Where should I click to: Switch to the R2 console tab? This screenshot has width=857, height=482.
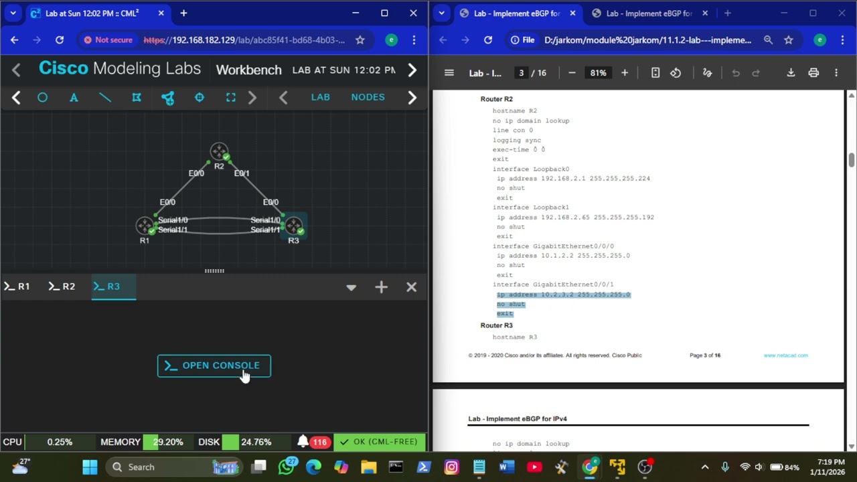[62, 287]
